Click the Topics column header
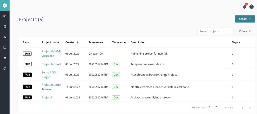 point(236,42)
